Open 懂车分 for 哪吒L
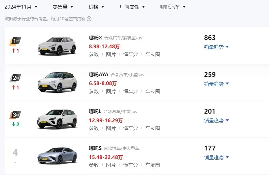 (131, 128)
